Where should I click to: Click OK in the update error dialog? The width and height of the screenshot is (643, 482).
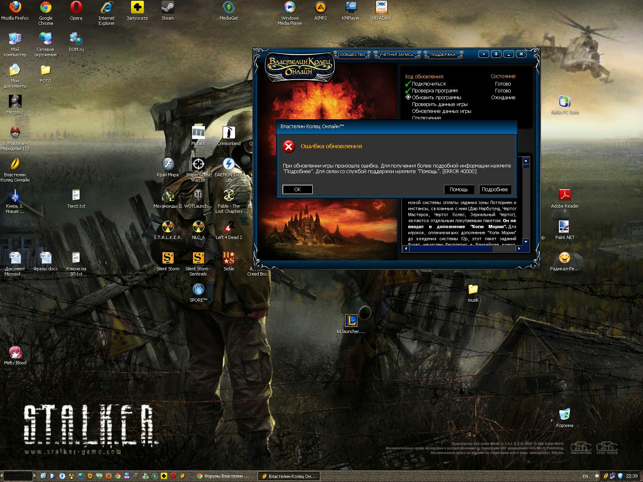click(297, 189)
